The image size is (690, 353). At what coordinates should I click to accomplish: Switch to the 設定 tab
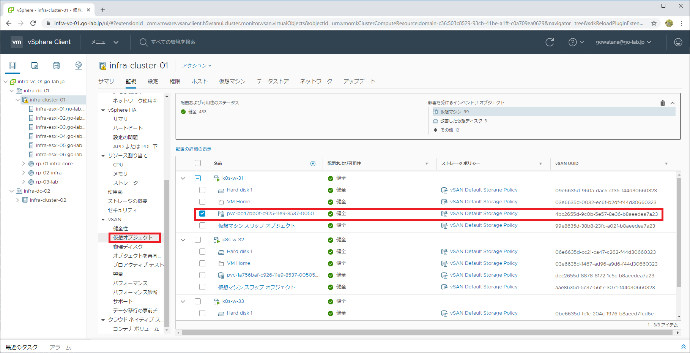(153, 81)
